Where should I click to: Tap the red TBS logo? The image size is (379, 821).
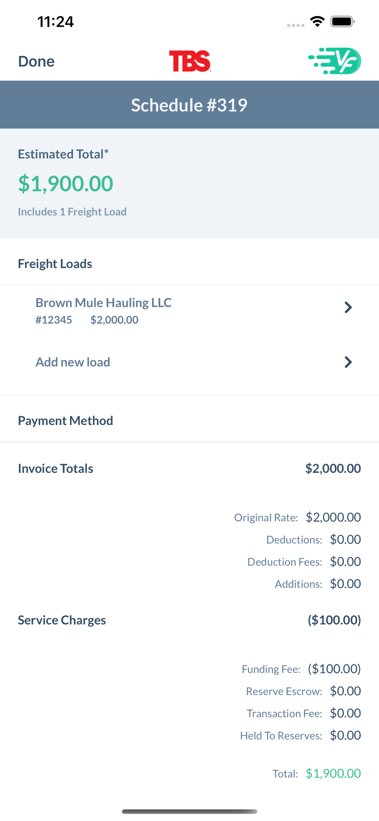190,61
